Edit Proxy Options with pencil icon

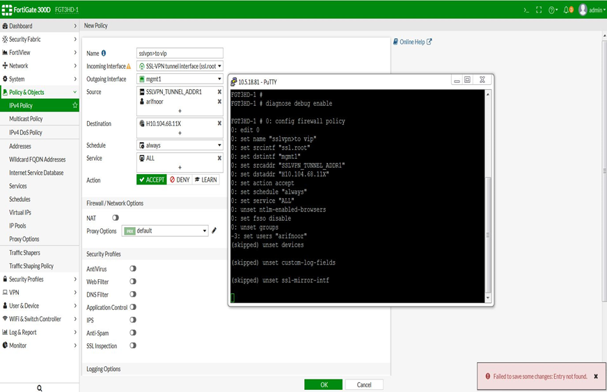214,230
